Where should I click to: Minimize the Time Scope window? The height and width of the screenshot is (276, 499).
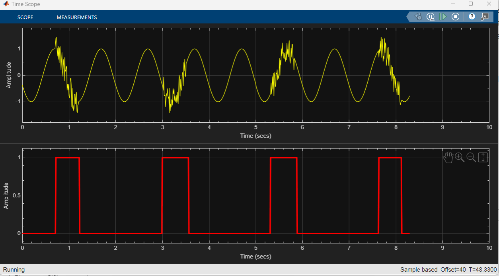coord(452,4)
